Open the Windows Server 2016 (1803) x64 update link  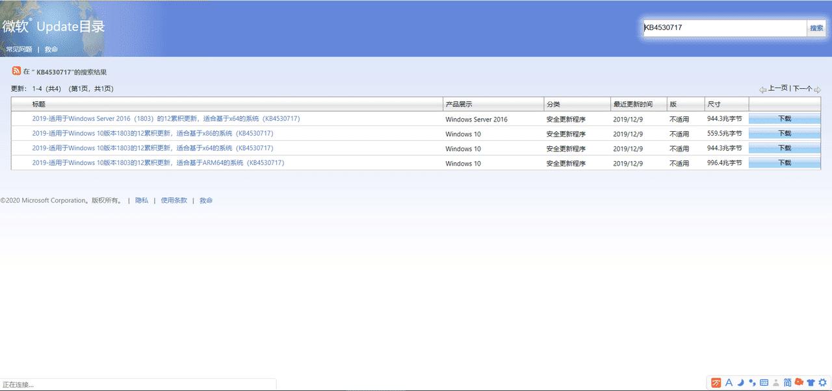(166, 119)
